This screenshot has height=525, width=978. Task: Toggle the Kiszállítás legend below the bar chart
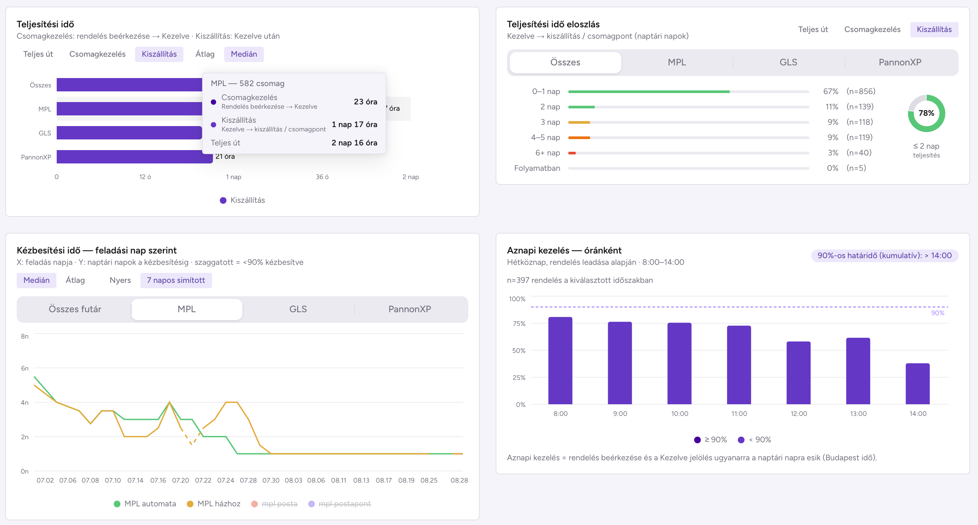tap(242, 200)
